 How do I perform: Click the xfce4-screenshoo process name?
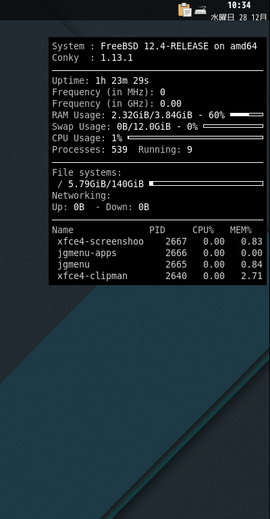(101, 242)
